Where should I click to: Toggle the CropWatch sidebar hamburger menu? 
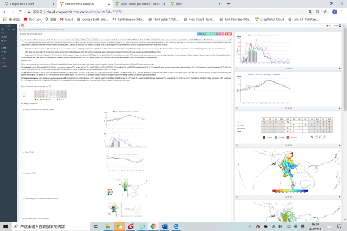19,27
